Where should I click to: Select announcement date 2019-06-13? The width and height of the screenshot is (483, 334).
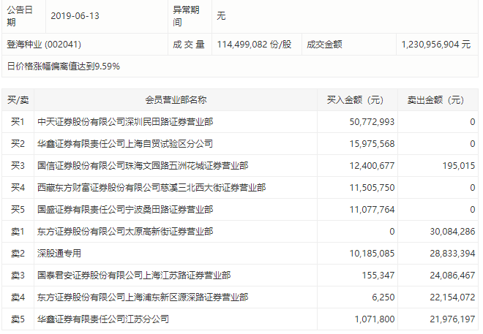[75, 16]
